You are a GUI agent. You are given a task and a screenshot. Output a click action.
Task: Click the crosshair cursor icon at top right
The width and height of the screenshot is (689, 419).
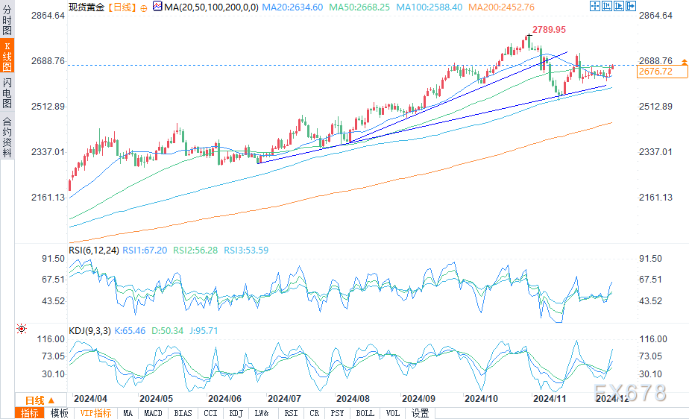(595, 6)
